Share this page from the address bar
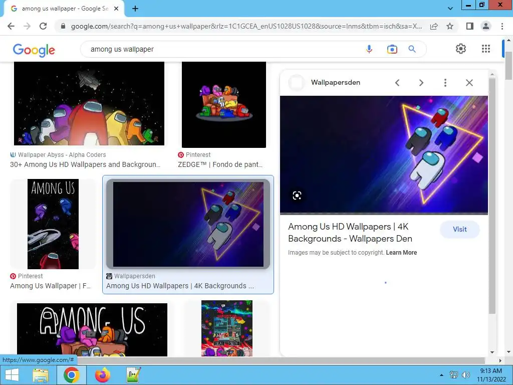513x385 pixels. (434, 26)
